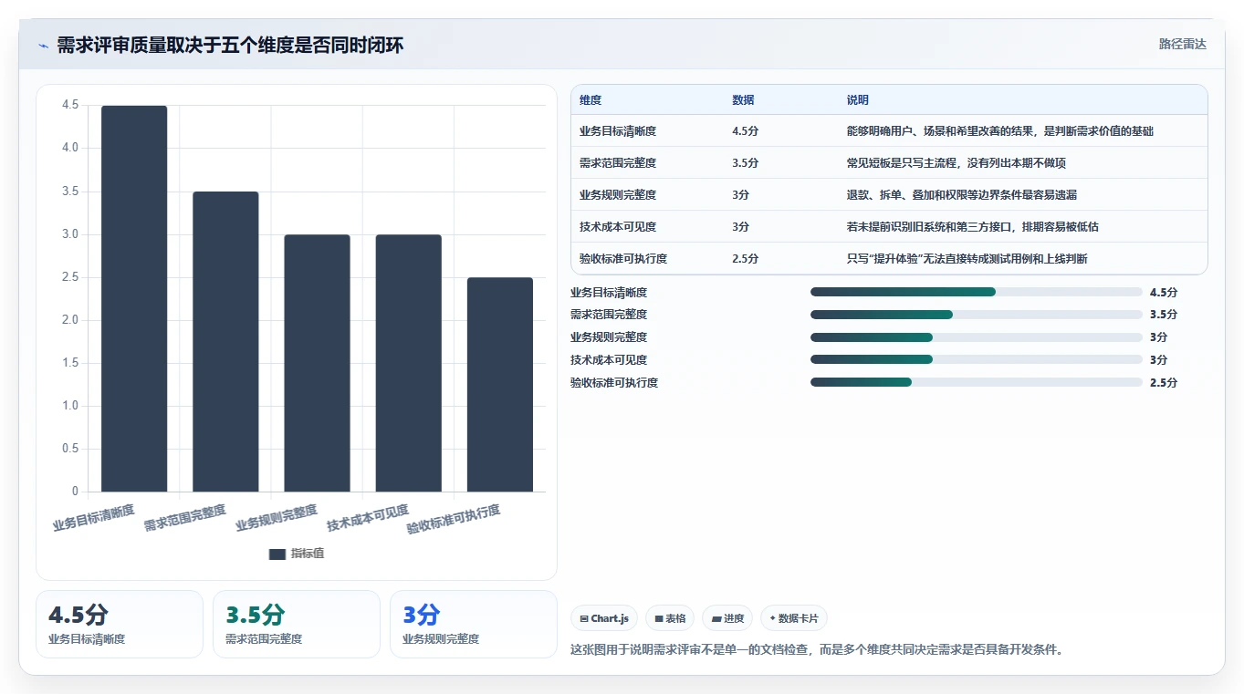1244x694 pixels.
Task: Click the description starting 能够明确用户、场景
Action: point(1000,131)
